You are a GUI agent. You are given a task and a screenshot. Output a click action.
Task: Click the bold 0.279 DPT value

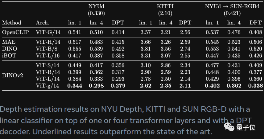click(x=118, y=86)
